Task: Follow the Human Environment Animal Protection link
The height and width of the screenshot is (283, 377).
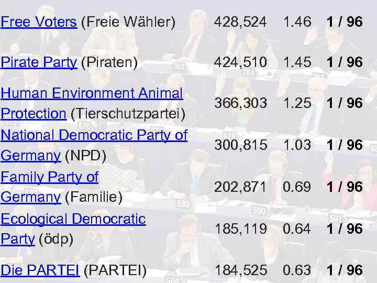Action: tap(92, 93)
